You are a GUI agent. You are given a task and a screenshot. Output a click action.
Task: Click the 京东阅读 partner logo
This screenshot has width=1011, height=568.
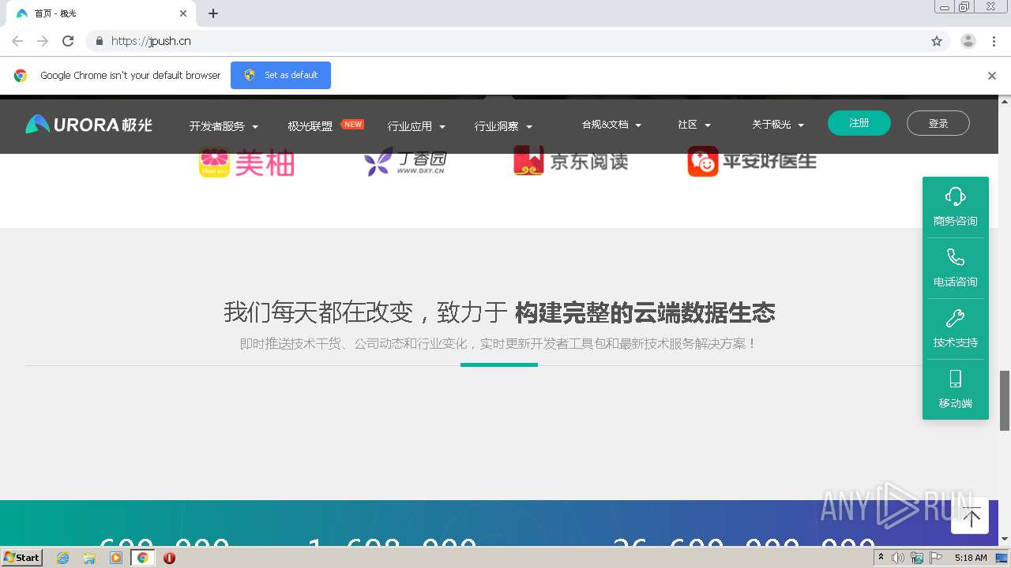pyautogui.click(x=570, y=160)
